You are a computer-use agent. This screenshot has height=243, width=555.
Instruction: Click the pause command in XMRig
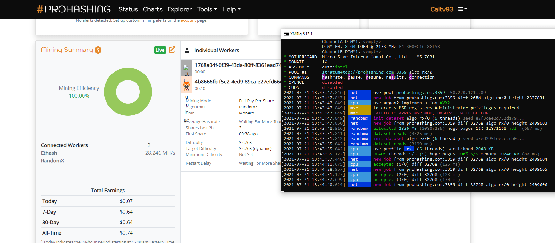point(354,77)
